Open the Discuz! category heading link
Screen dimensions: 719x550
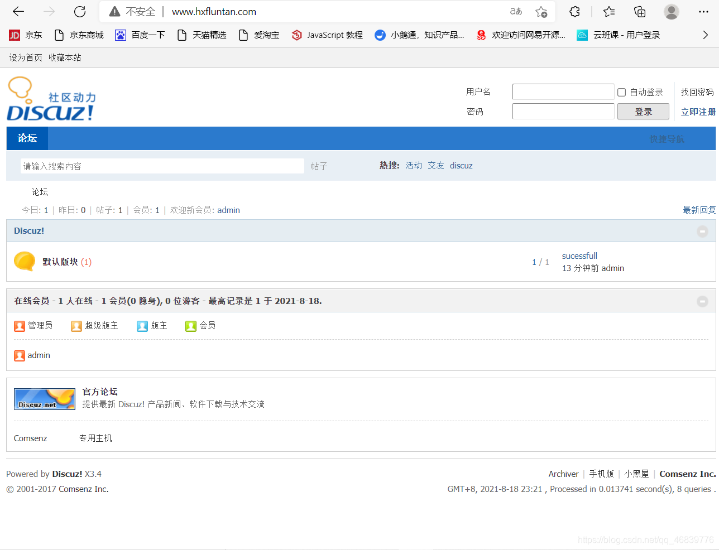[x=29, y=231]
